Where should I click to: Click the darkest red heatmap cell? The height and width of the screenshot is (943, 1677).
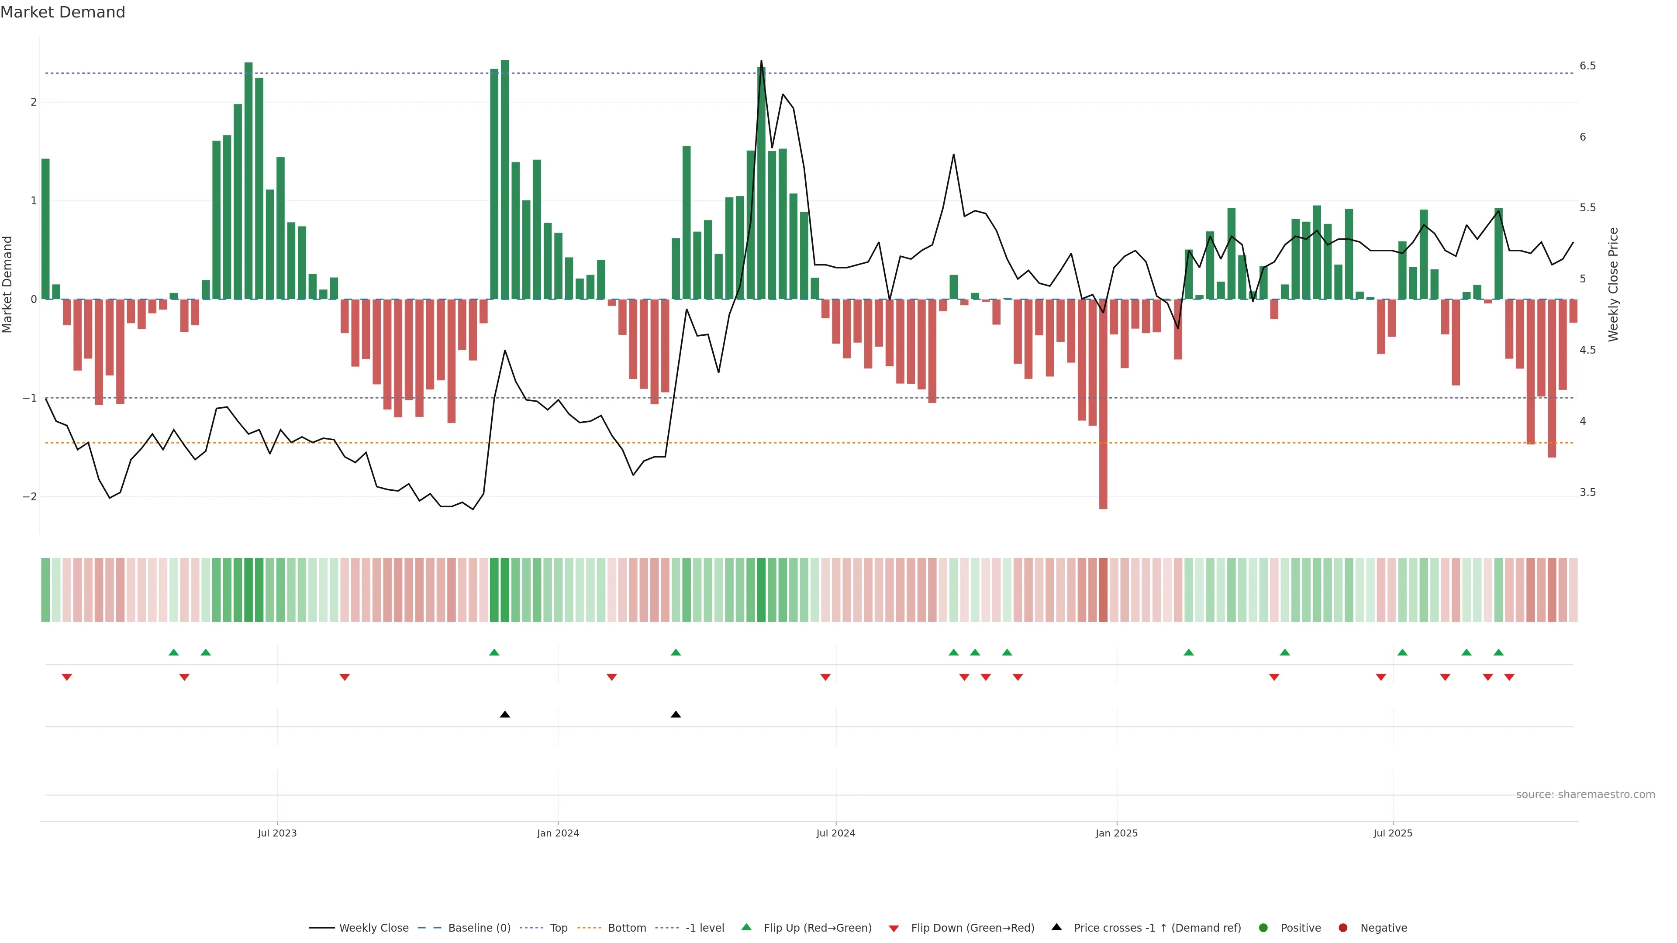pos(1103,590)
